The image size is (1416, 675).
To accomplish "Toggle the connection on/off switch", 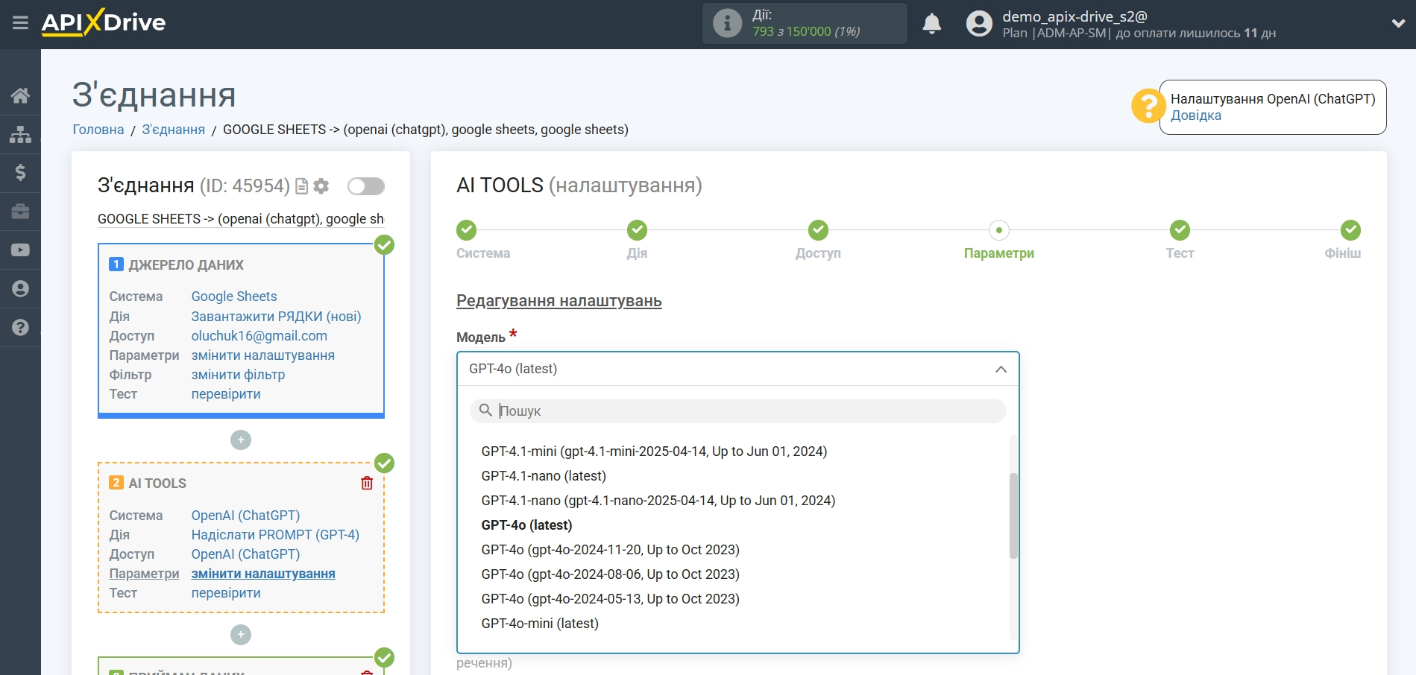I will tap(366, 186).
